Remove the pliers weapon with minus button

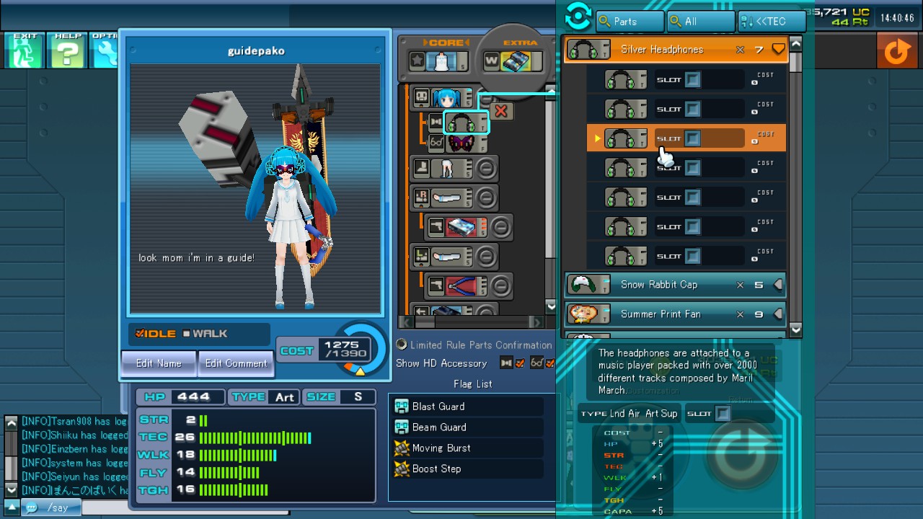500,285
